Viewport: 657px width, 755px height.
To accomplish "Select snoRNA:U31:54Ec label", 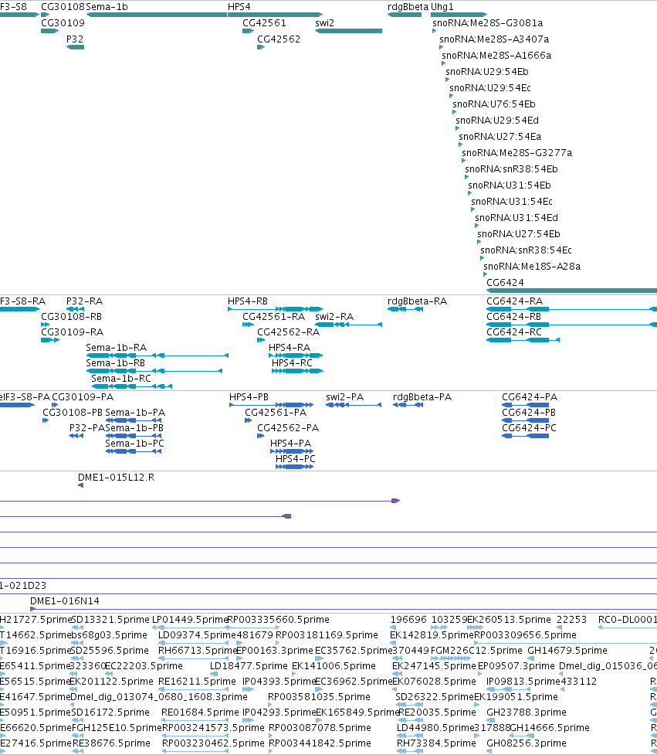I will tap(512, 202).
